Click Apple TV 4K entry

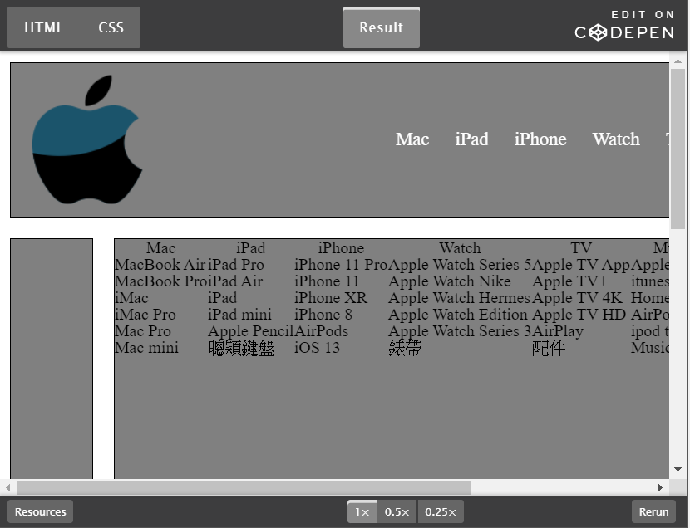(x=577, y=298)
